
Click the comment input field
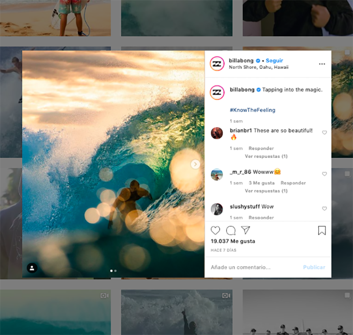pos(253,267)
